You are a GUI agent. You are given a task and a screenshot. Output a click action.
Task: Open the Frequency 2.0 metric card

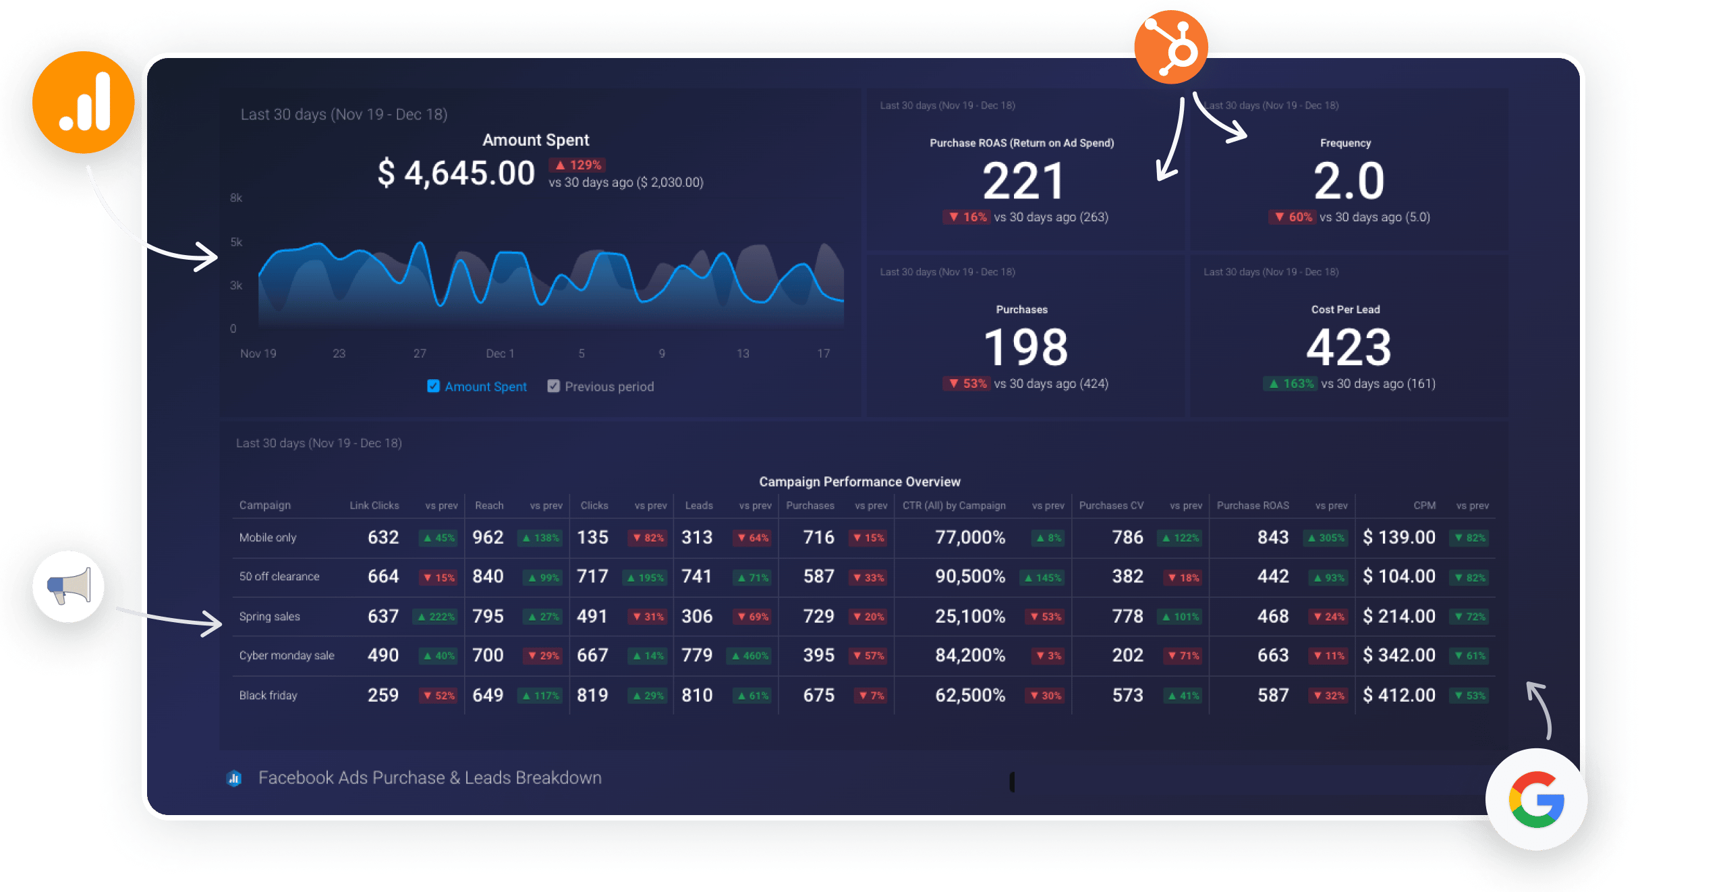tap(1349, 169)
